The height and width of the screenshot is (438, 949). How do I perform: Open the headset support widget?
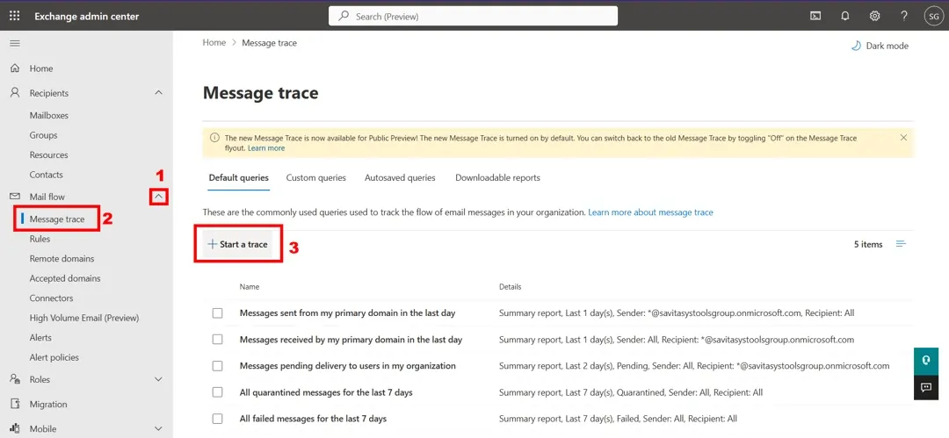(925, 361)
